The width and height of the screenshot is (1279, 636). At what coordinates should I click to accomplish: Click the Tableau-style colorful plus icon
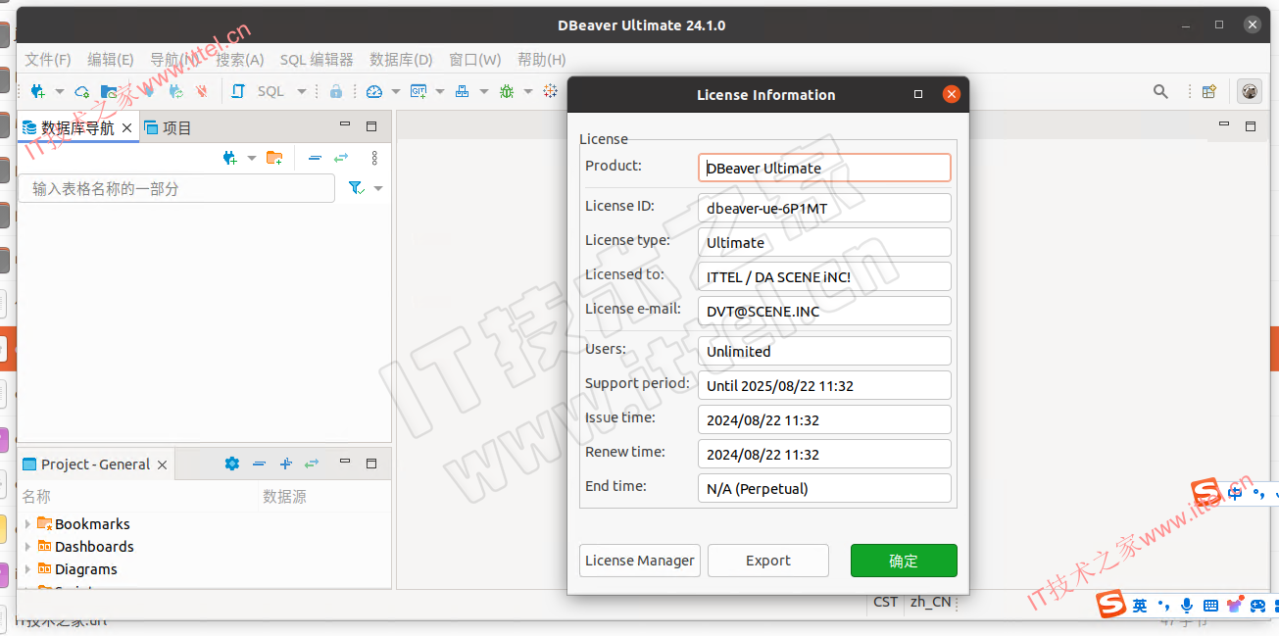click(x=551, y=91)
